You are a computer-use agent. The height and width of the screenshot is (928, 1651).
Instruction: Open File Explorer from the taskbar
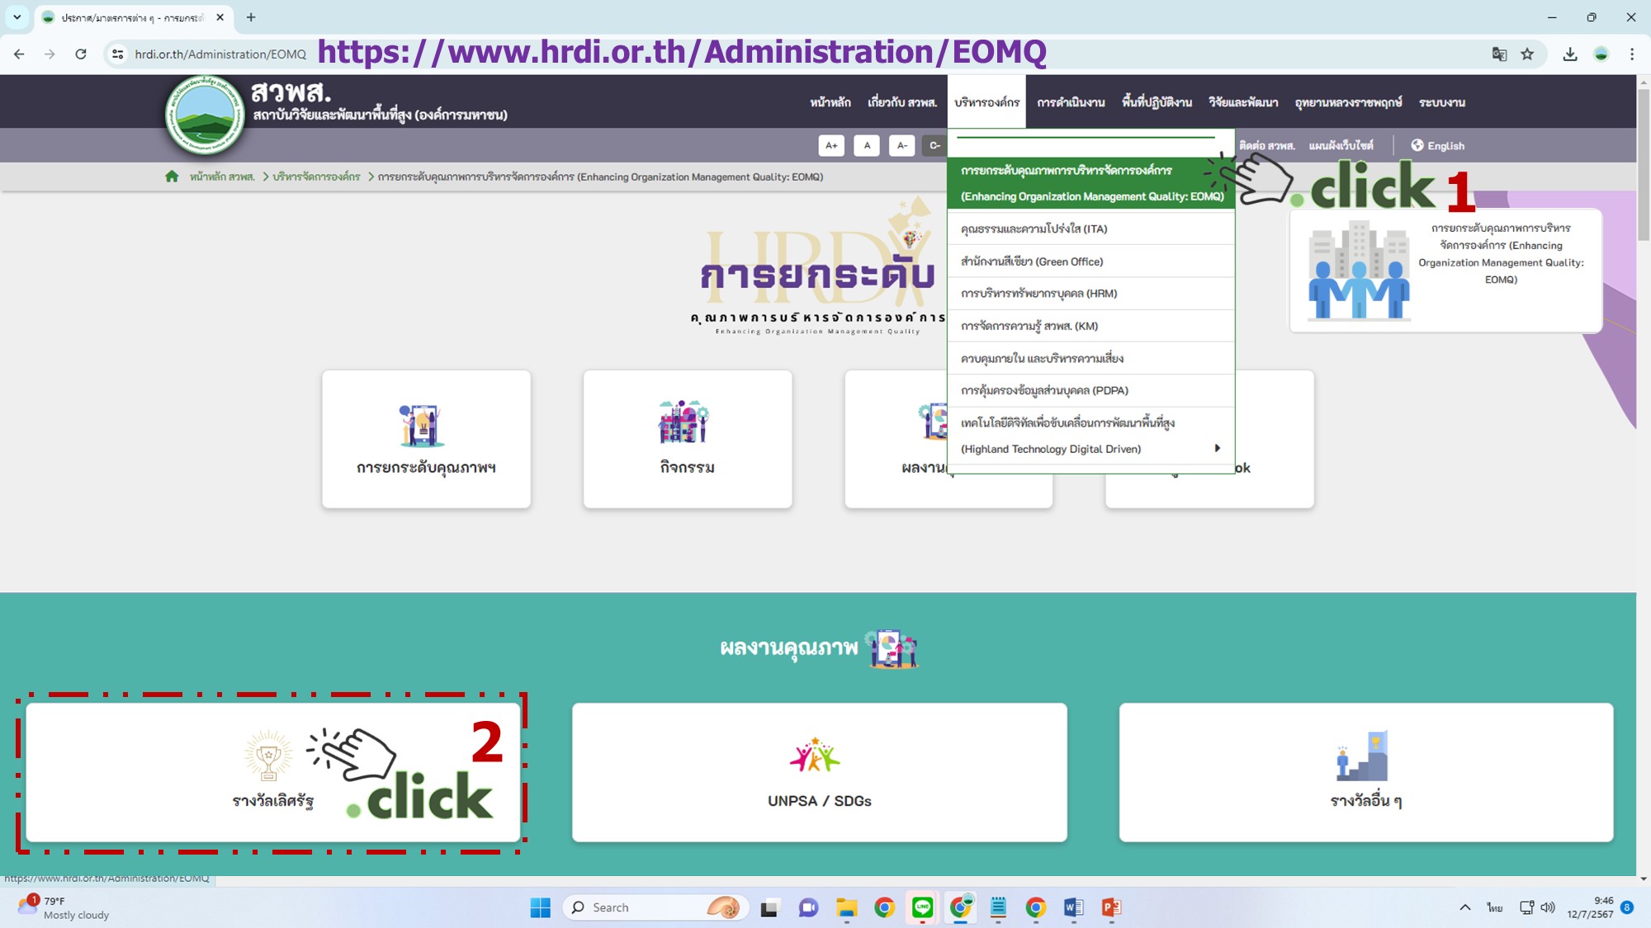coord(847,907)
